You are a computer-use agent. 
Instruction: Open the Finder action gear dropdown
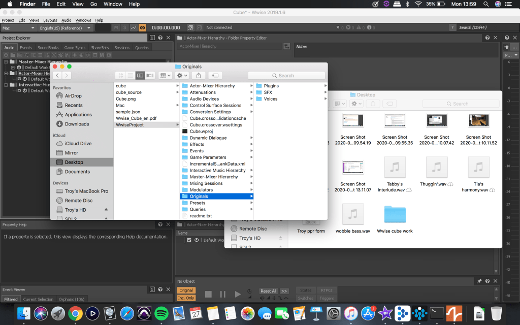coord(182,75)
